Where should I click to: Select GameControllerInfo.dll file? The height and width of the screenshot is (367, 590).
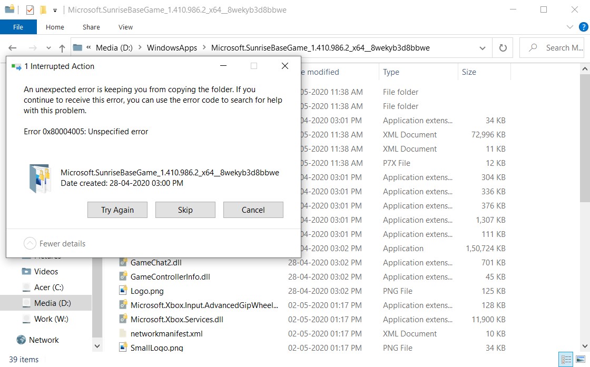point(170,277)
